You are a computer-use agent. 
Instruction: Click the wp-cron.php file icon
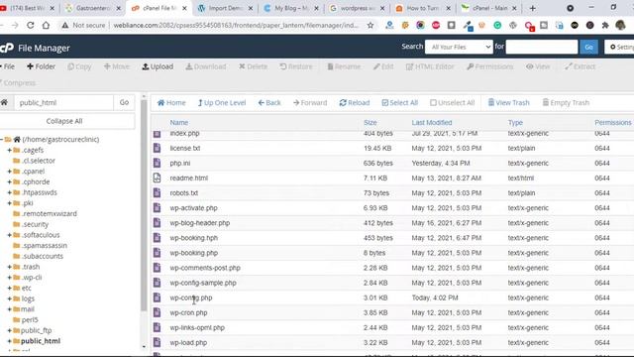tap(157, 312)
